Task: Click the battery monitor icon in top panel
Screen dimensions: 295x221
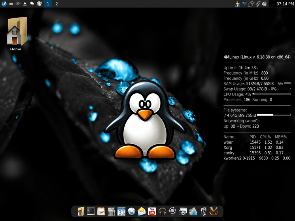Action: [18, 4]
